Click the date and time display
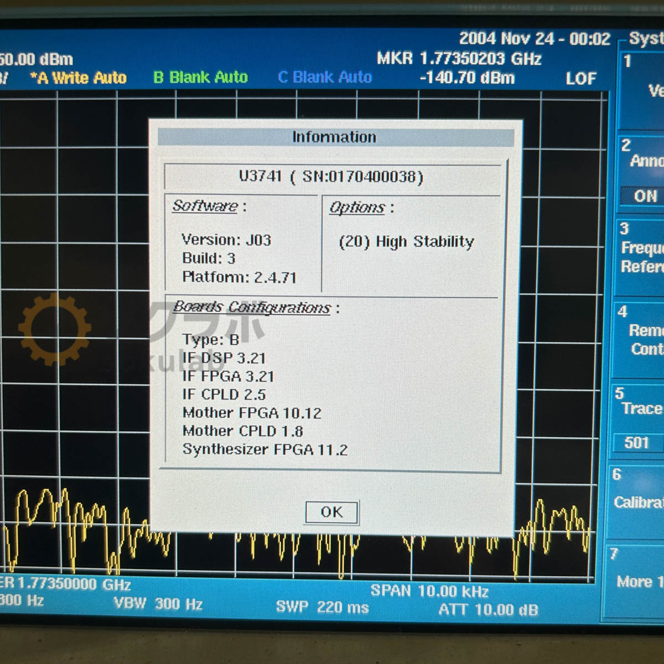 (x=534, y=39)
